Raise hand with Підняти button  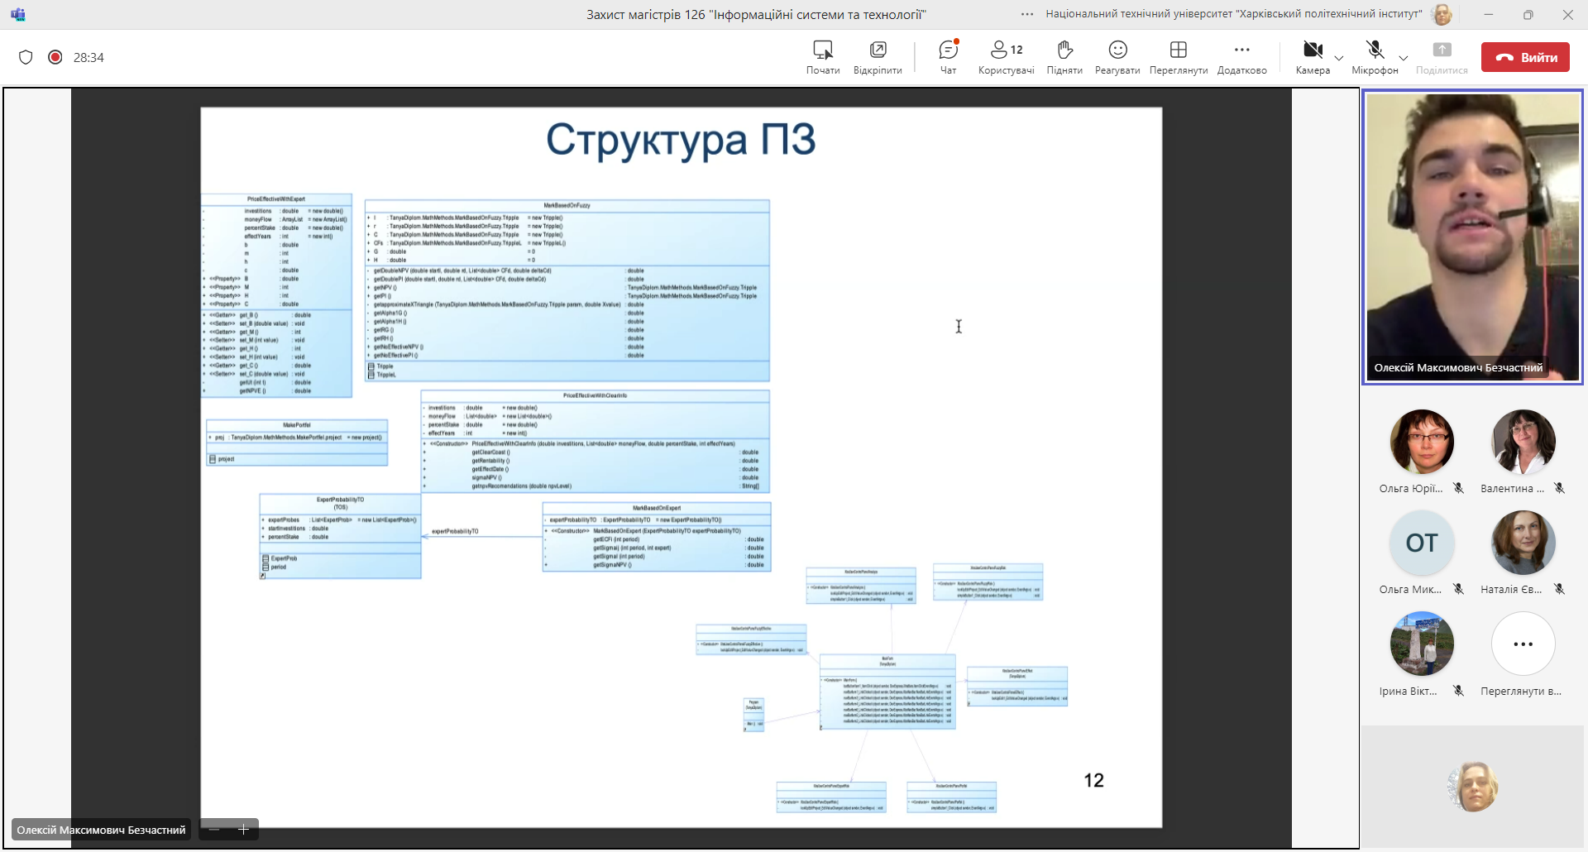pyautogui.click(x=1064, y=57)
